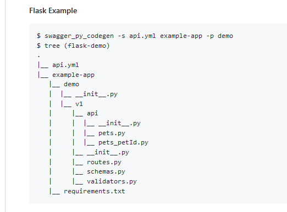Select the v1 folder entry

click(79, 104)
